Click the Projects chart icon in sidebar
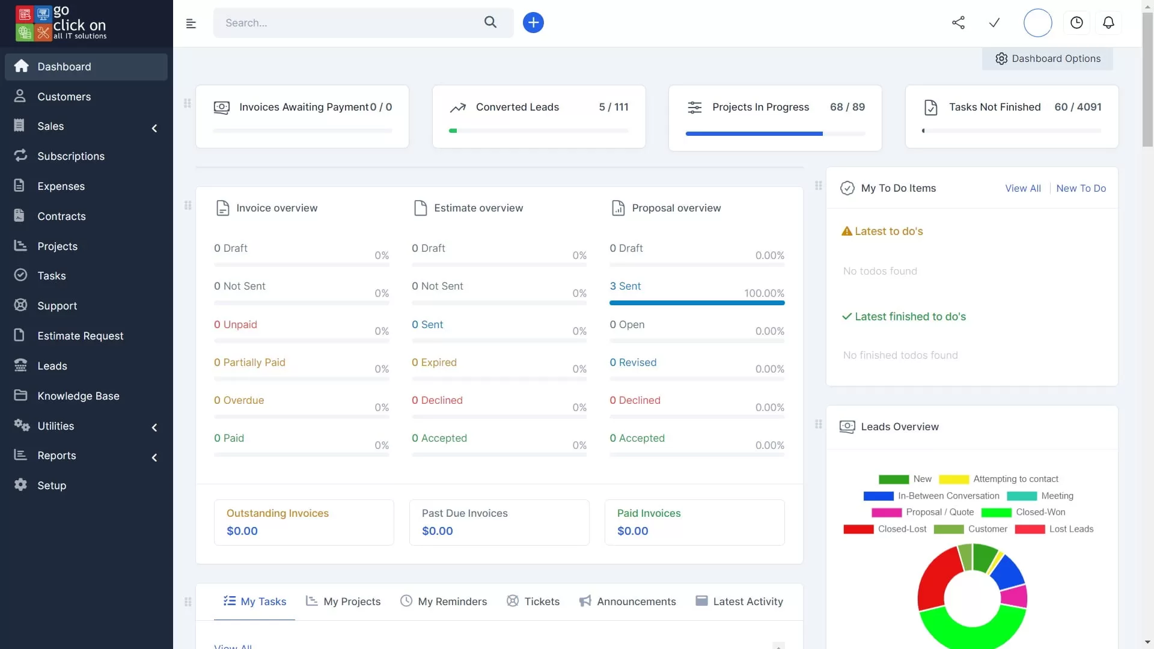Viewport: 1154px width, 649px height. click(20, 245)
